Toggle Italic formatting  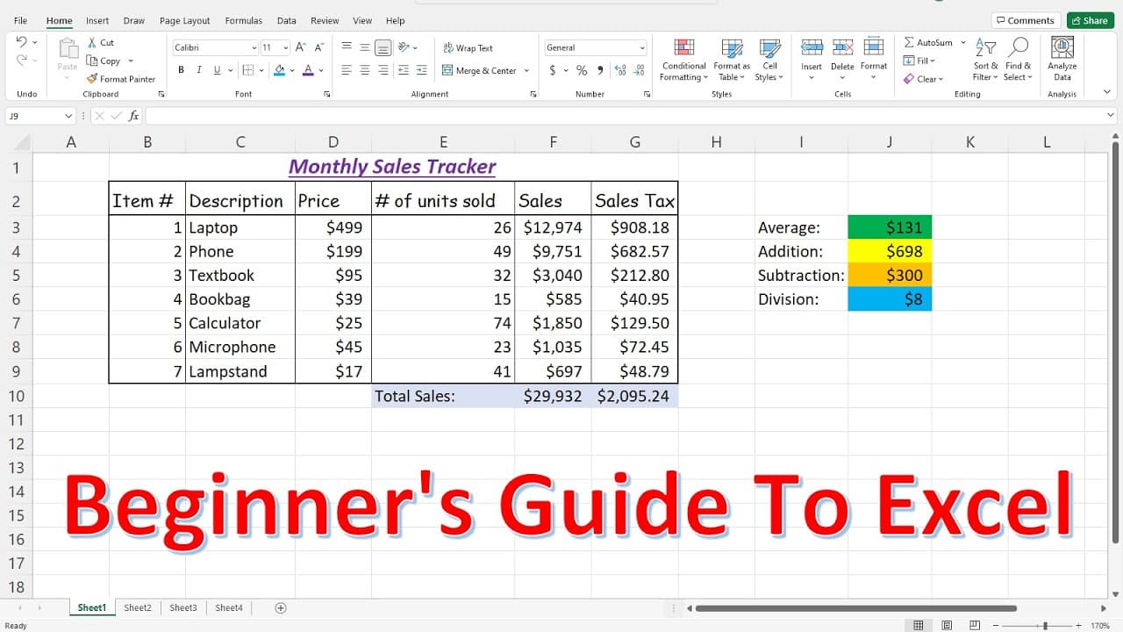point(199,70)
